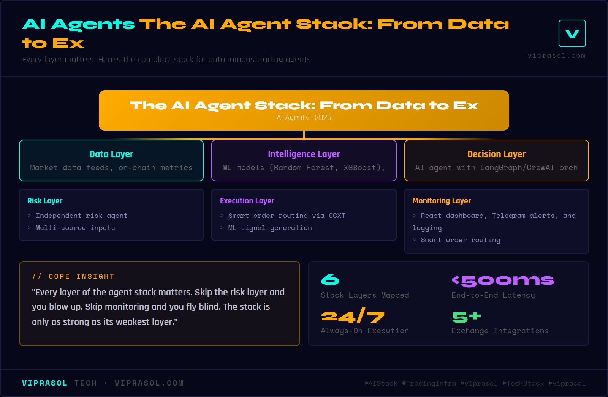Open the Risk Layer panel heading

coord(45,201)
